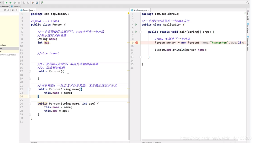
Task: Click fold end marker on Person.java line 19
Action: click(x=30, y=79)
